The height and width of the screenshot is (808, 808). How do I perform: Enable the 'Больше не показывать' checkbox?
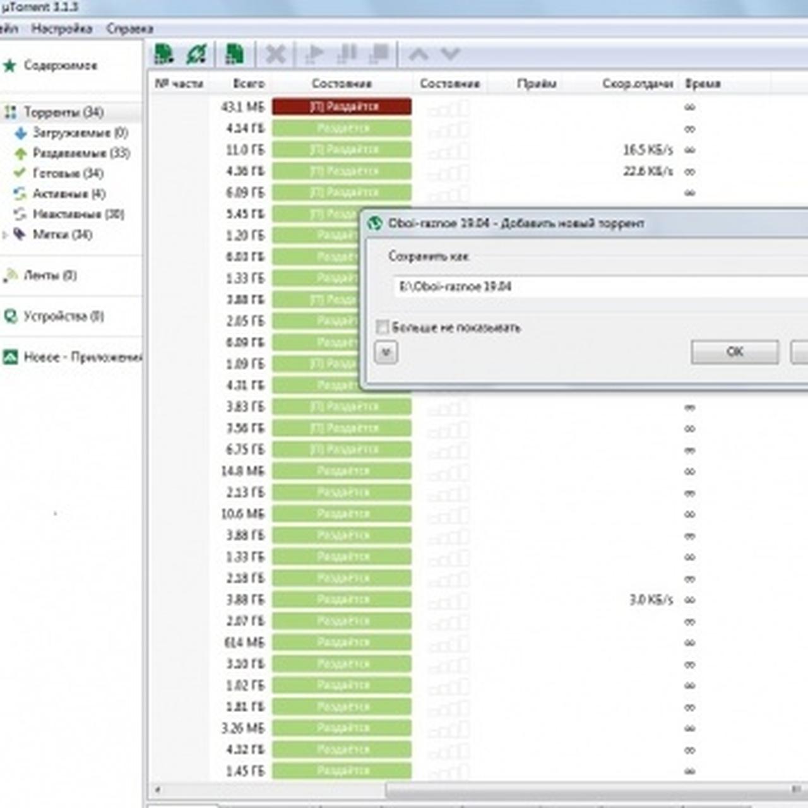382,327
